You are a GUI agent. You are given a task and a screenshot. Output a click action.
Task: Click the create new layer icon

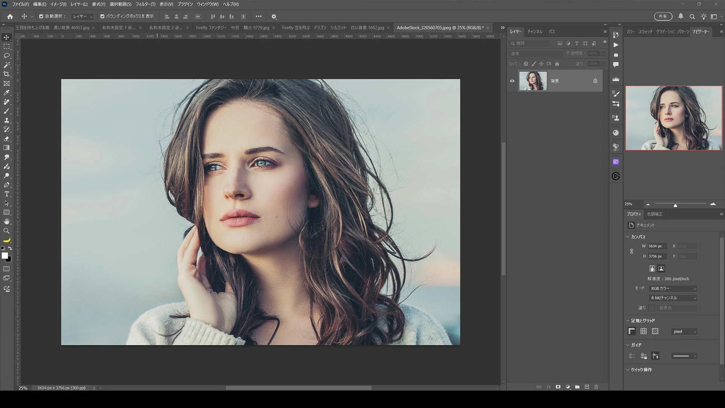[x=587, y=387]
